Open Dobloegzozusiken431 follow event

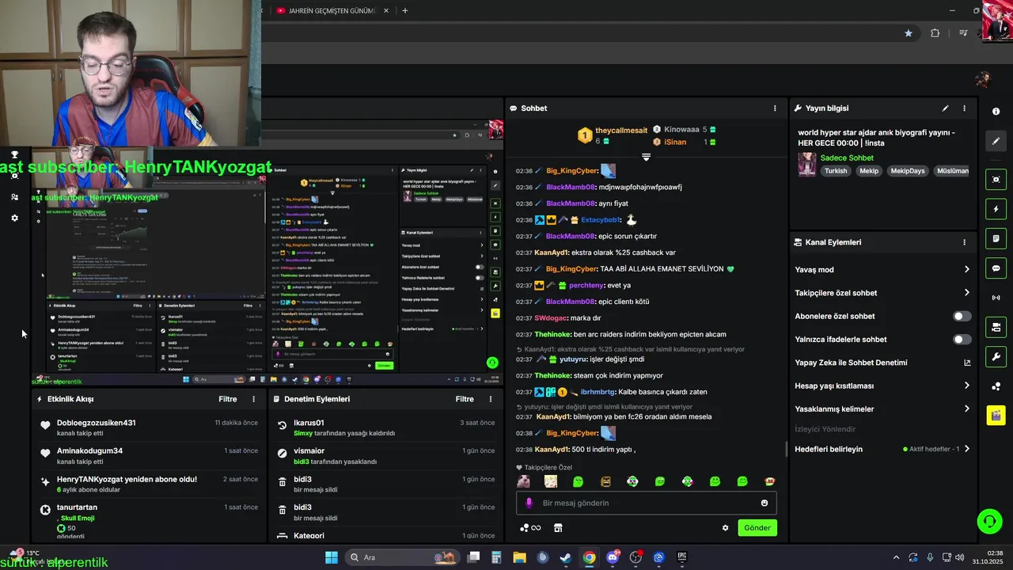pos(150,428)
